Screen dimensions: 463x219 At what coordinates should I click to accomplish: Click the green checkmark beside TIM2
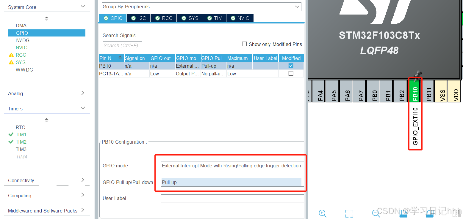pyautogui.click(x=11, y=142)
